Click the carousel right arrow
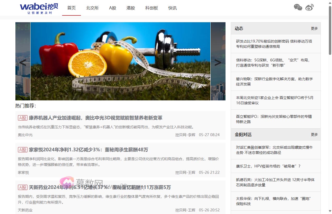Image resolution: width=332 pixels, height=214 pixels. (x=217, y=62)
